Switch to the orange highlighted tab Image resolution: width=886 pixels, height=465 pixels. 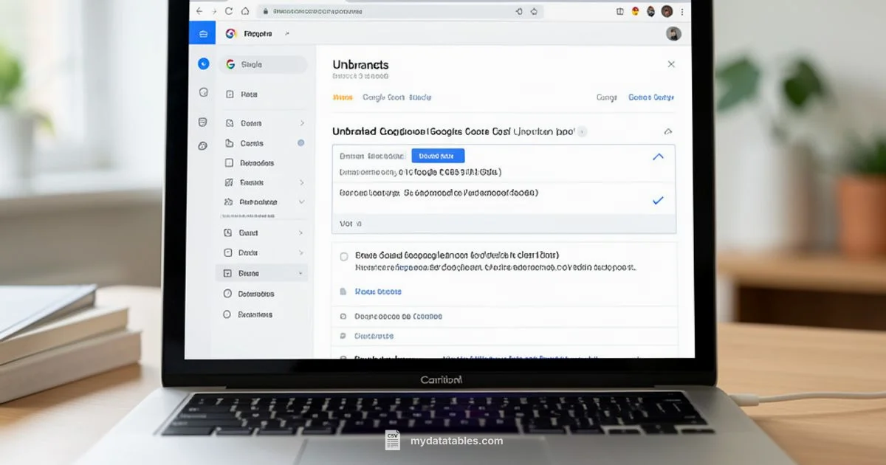[342, 97]
